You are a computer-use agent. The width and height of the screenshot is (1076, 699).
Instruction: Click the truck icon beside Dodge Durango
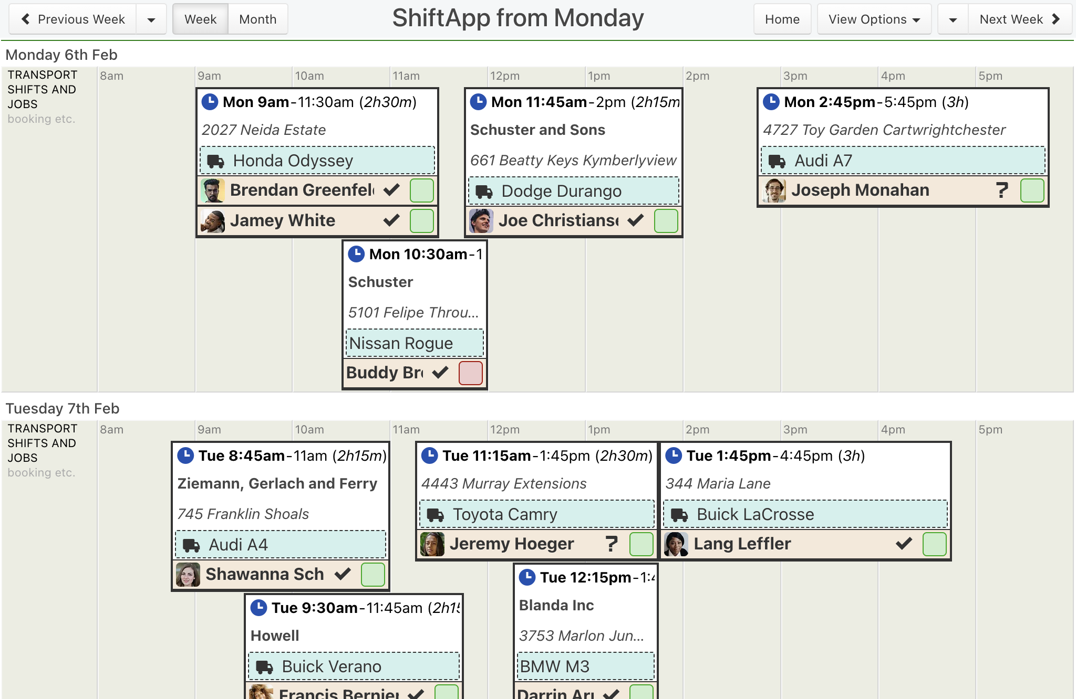[484, 192]
